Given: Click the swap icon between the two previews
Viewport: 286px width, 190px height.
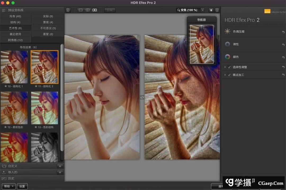Looking at the screenshot, I should pyautogui.click(x=142, y=97).
